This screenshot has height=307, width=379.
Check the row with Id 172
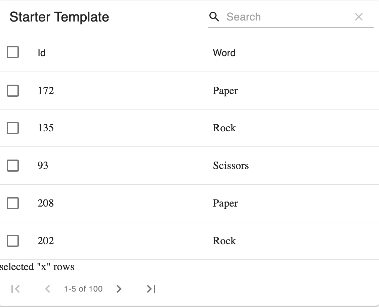tap(12, 91)
